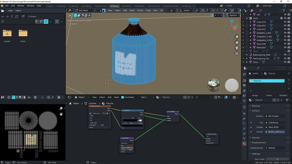Open the Material properties tab icon
This screenshot has width=292, height=164.
tap(244, 143)
